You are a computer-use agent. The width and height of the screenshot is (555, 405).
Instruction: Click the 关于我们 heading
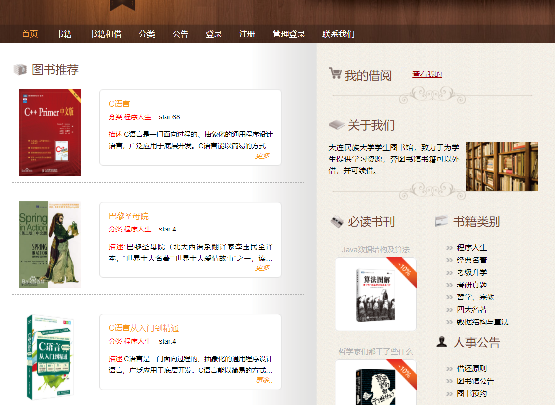point(371,125)
